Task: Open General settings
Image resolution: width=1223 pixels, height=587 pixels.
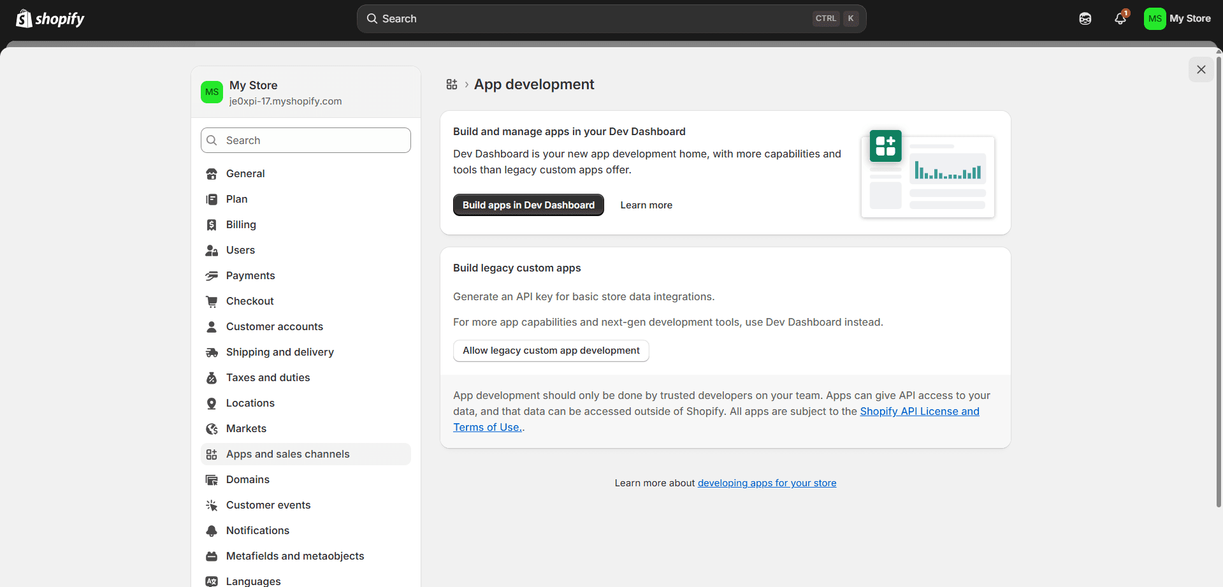Action: pyautogui.click(x=306, y=173)
